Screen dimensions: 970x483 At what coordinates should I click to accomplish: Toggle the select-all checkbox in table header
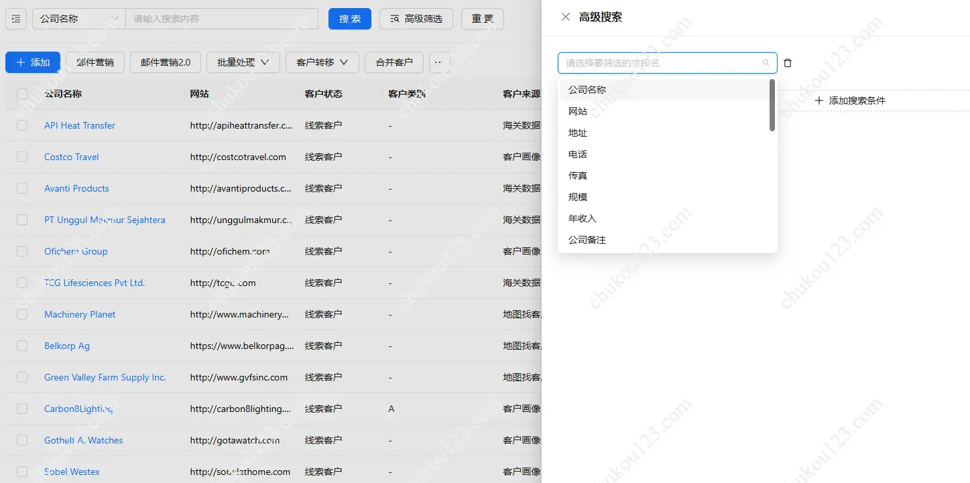[x=22, y=94]
